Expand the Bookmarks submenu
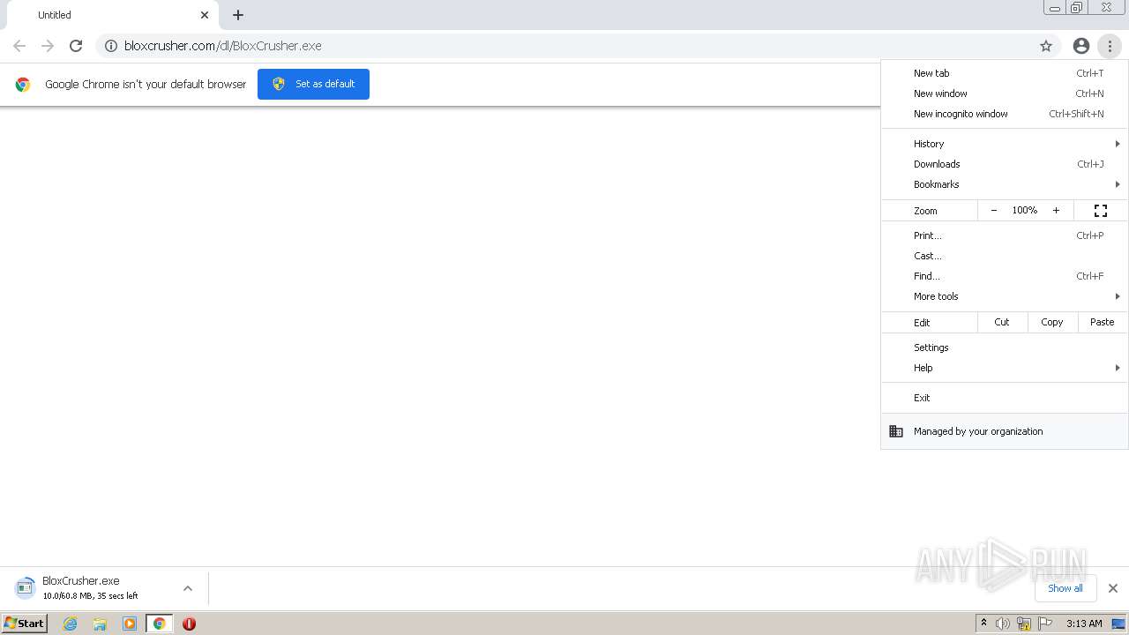 (x=1005, y=184)
